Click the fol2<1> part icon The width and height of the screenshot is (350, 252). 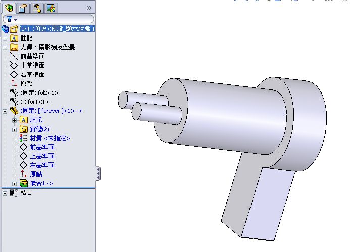[x=14, y=93]
